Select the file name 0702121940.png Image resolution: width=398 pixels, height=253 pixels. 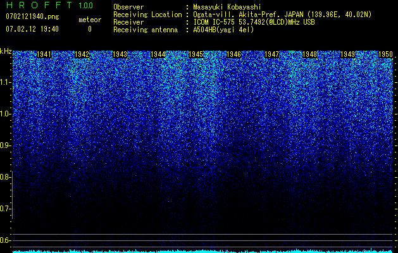pos(32,16)
